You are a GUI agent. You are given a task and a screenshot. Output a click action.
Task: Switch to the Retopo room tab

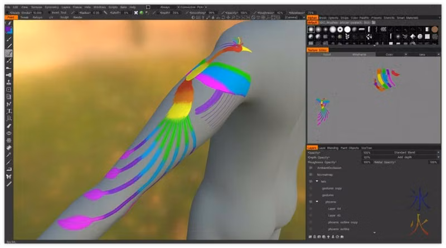coord(37,18)
